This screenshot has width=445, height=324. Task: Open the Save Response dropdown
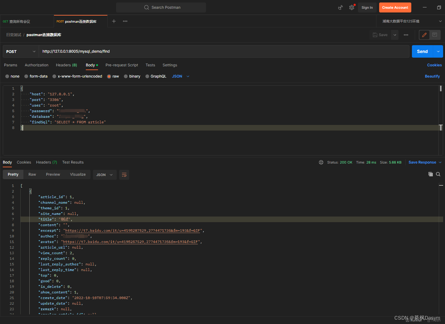point(425,162)
